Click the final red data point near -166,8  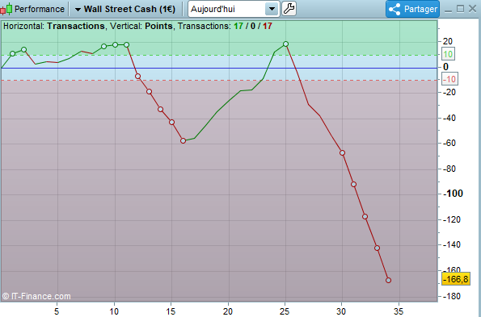[388, 280]
